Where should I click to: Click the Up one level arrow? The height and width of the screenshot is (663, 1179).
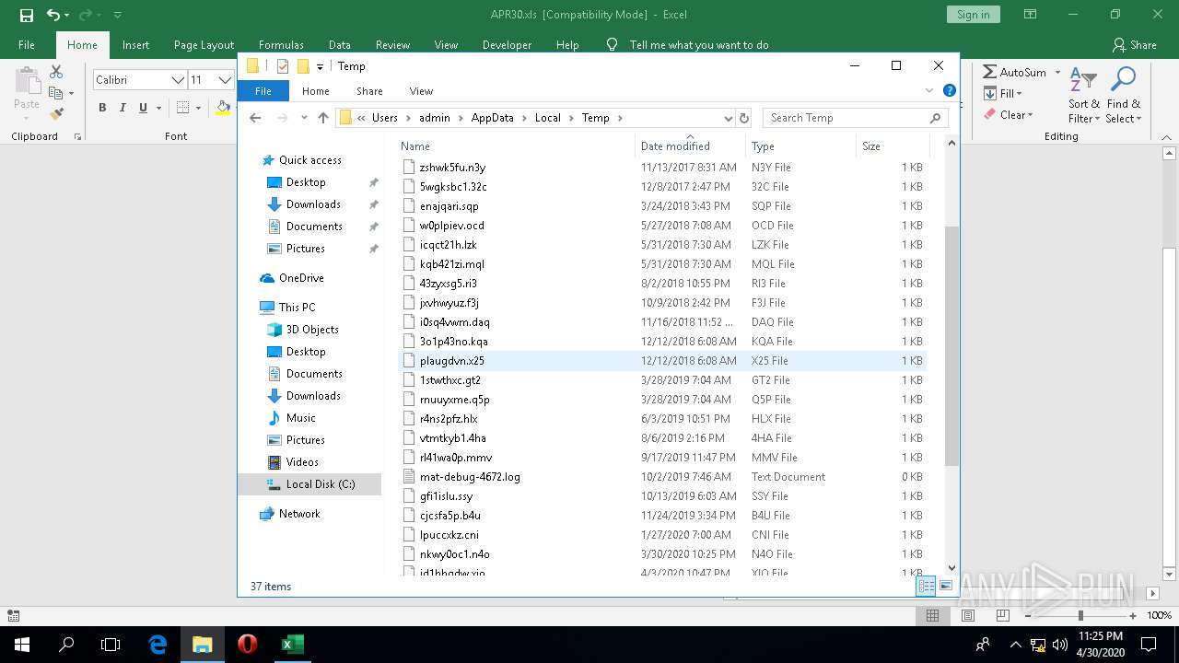323,118
